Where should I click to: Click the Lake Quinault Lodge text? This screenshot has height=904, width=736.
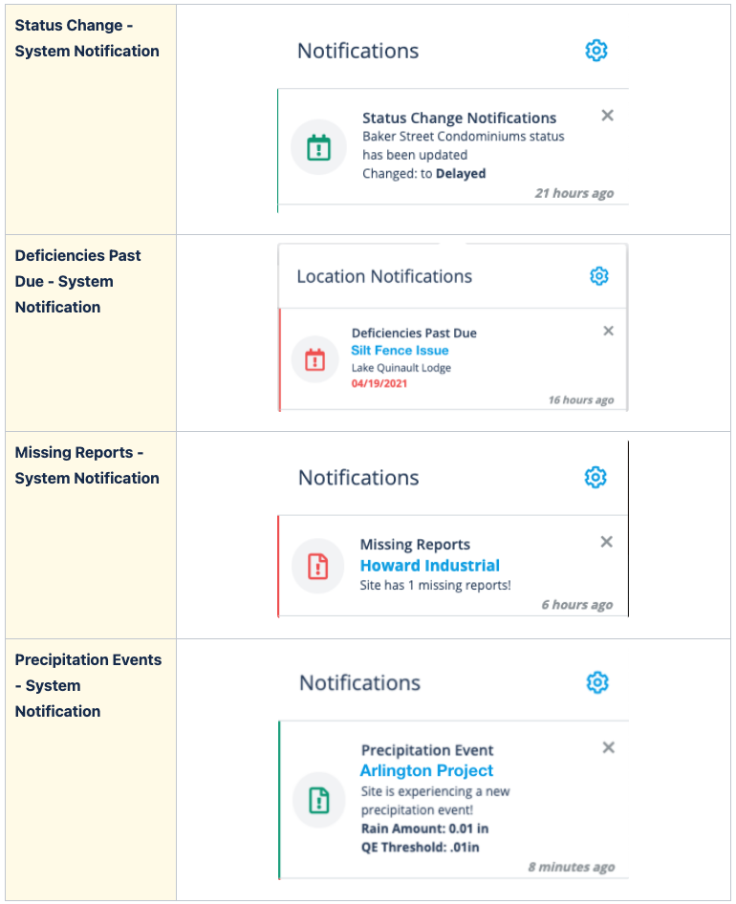point(401,368)
